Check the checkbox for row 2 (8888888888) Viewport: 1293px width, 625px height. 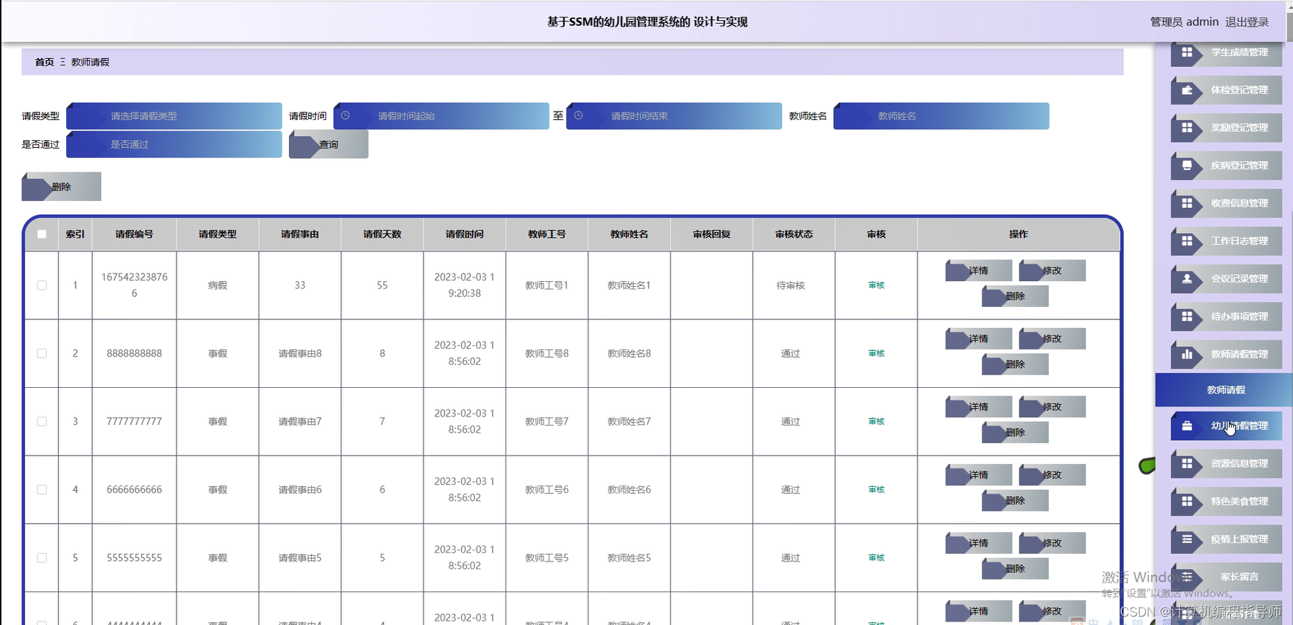point(42,354)
